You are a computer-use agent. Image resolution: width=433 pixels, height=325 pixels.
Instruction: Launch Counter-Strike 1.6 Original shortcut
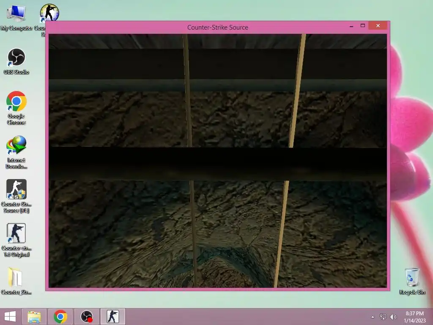[16, 240]
